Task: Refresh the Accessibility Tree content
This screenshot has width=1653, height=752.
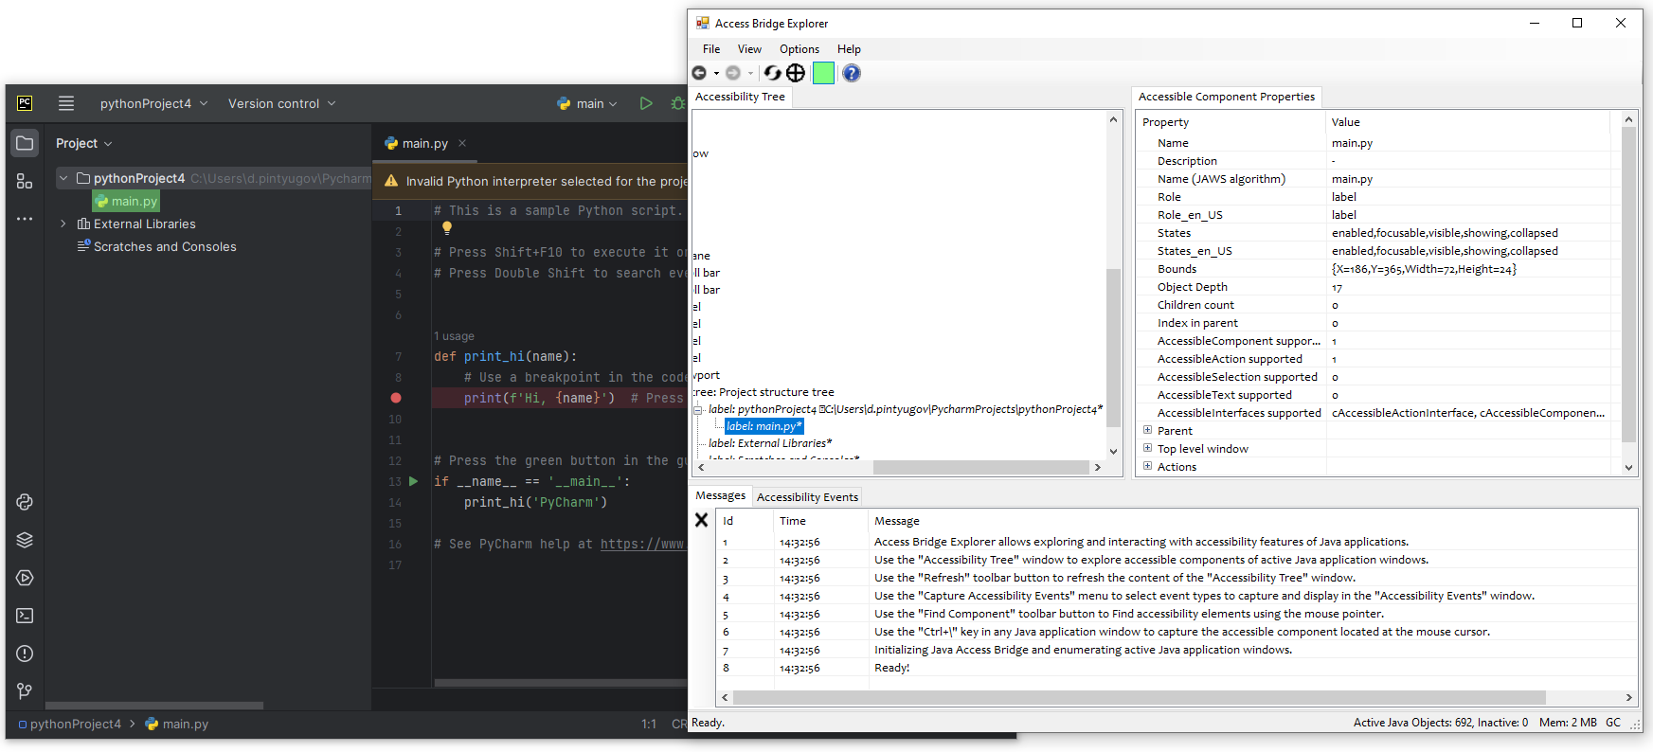Action: coord(773,73)
